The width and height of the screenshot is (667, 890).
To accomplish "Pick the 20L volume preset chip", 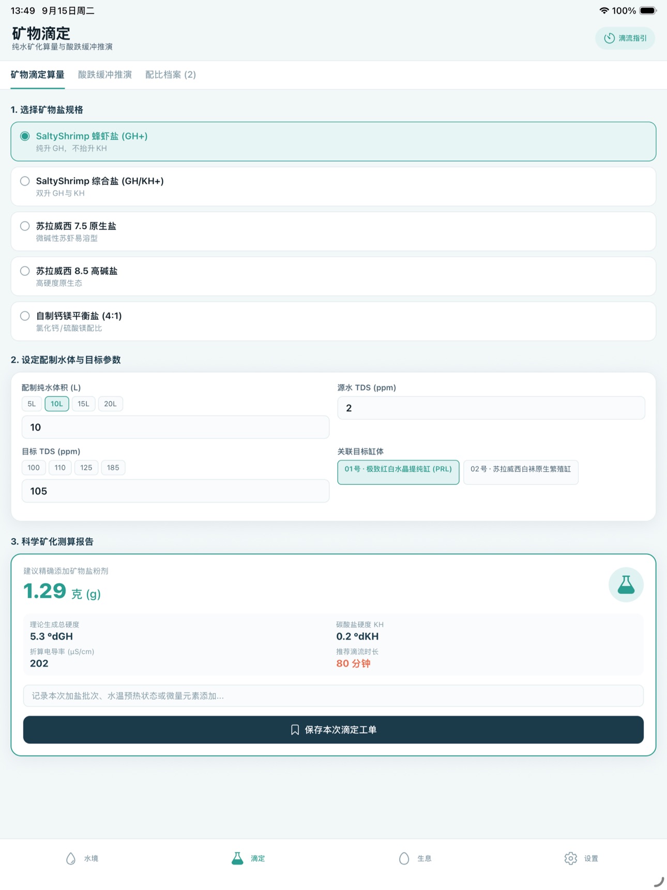I will coord(110,404).
